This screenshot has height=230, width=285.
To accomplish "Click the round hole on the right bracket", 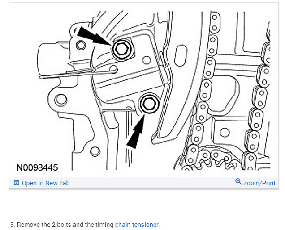I will [x=225, y=133].
